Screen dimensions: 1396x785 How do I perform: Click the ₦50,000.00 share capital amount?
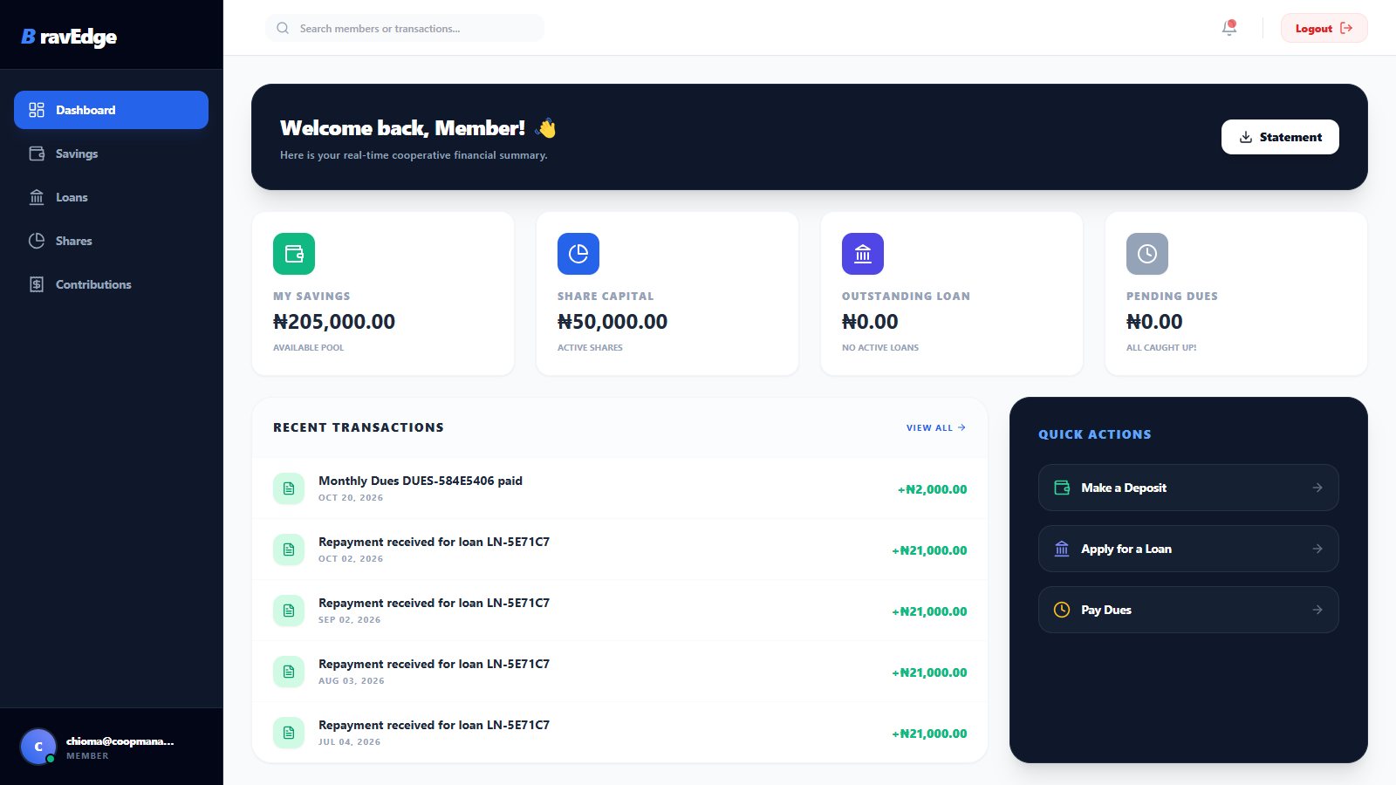[x=612, y=322]
